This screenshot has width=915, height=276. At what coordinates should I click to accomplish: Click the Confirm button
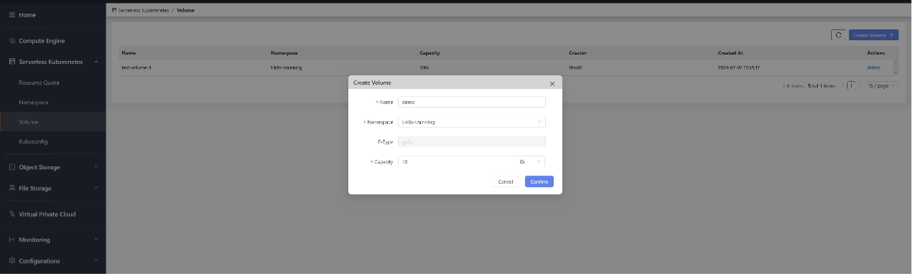point(539,181)
